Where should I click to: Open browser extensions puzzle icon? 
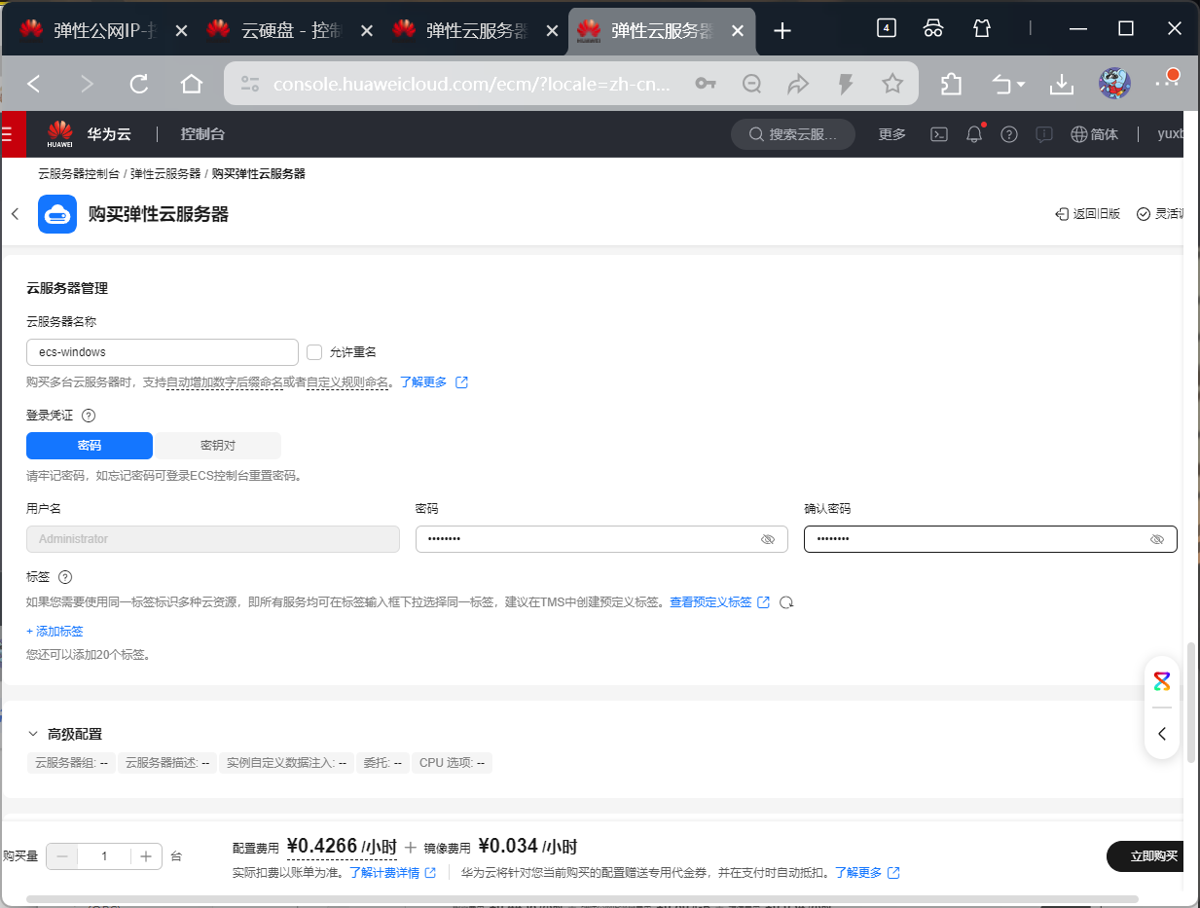[x=951, y=85]
